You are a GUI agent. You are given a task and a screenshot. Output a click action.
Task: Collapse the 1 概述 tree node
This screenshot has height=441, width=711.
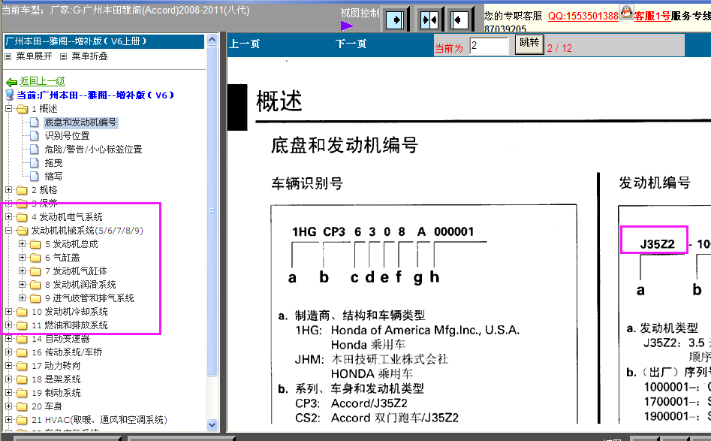pos(8,109)
